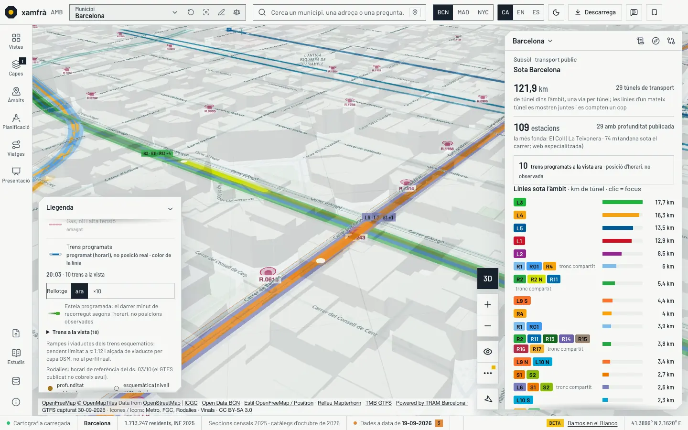Toggle dark mode with the moon button
Screen dimensions: 688x430
pos(556,12)
